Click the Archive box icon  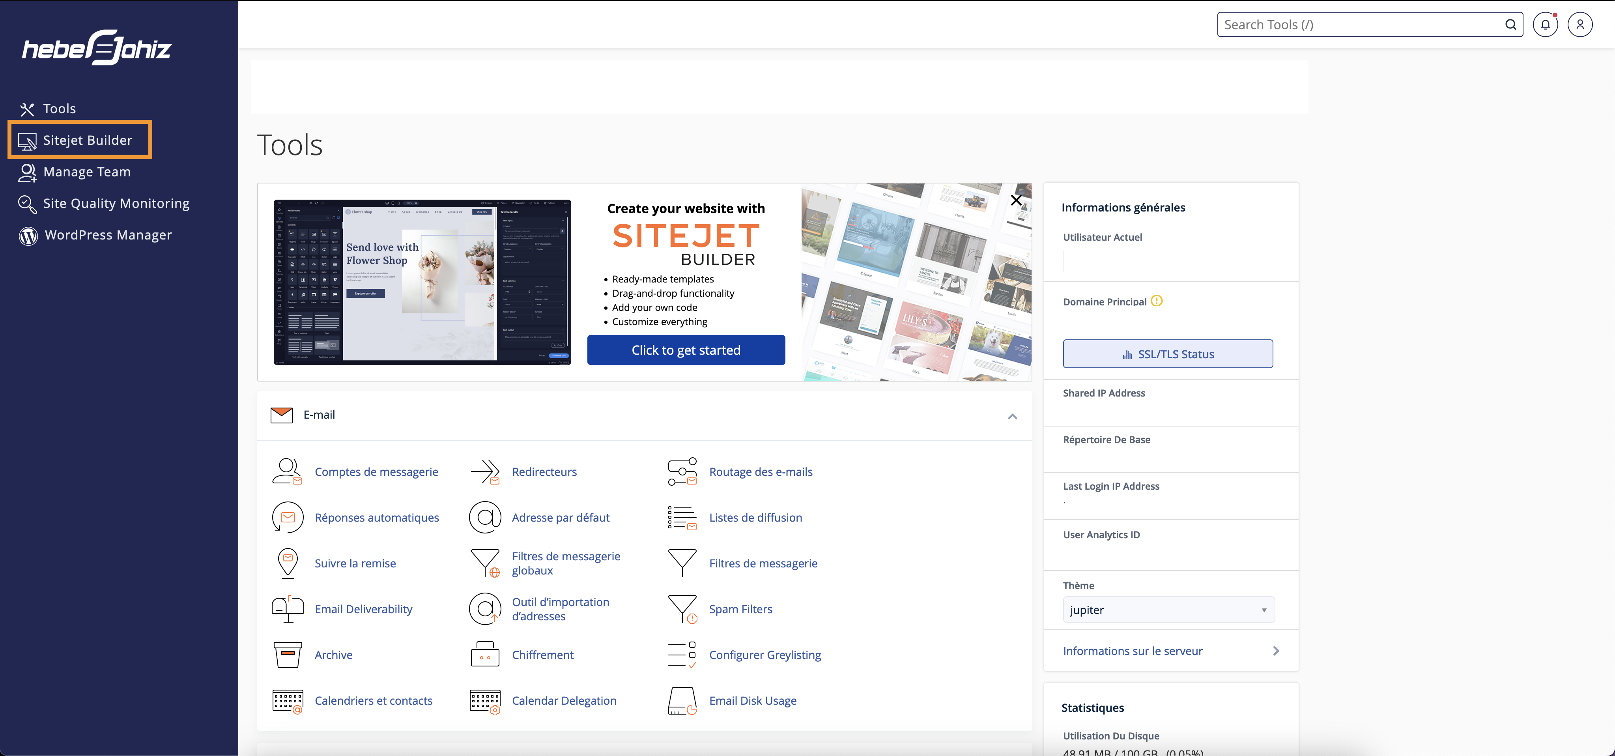pyautogui.click(x=287, y=655)
